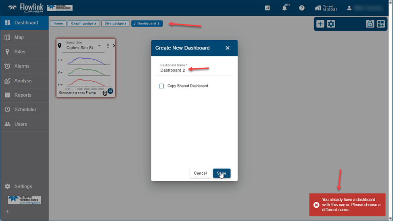Close the Create New Dashboard dialog

(x=228, y=48)
